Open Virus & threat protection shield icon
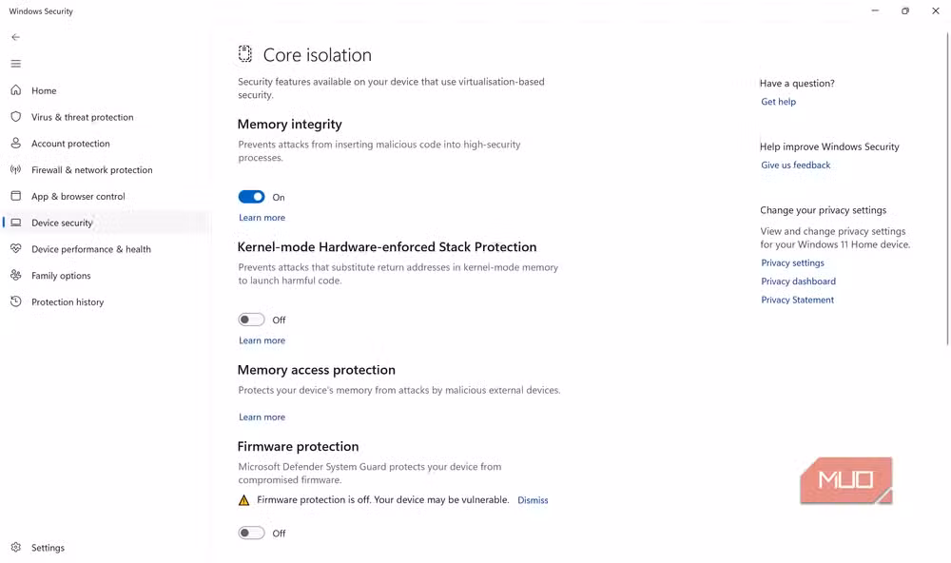Screen dimensions: 951x563 pos(16,116)
